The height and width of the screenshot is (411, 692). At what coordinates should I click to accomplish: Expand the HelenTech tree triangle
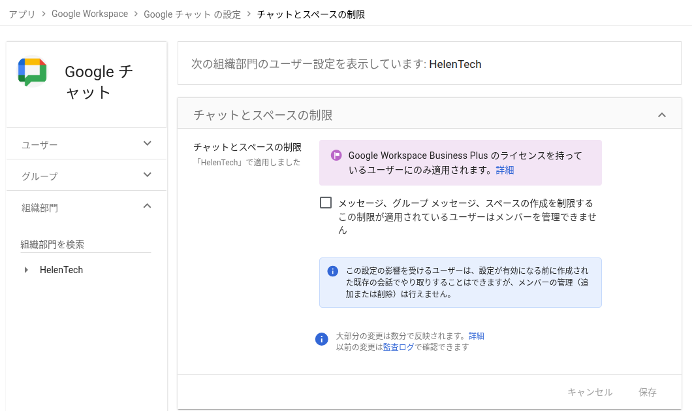tap(26, 270)
